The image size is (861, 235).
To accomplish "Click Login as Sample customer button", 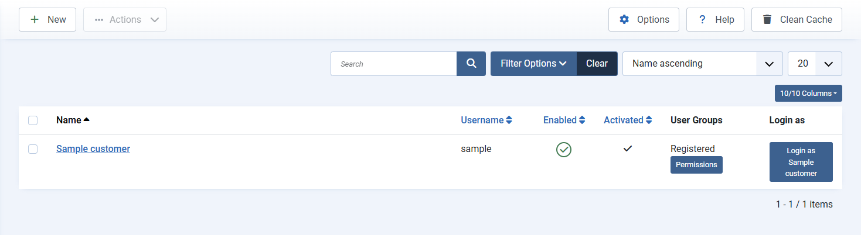I will pos(801,162).
